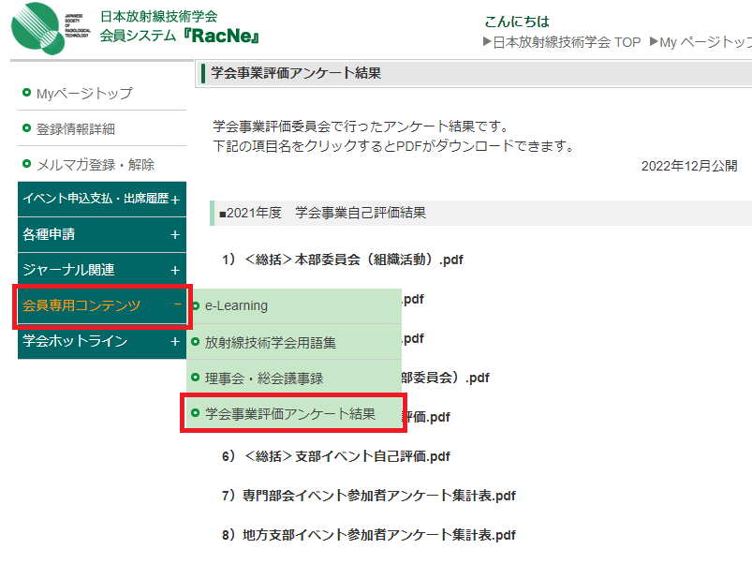The image size is (752, 579).
Task: Select 学会事業評価アンケート結果 submenu item
Action: click(289, 413)
